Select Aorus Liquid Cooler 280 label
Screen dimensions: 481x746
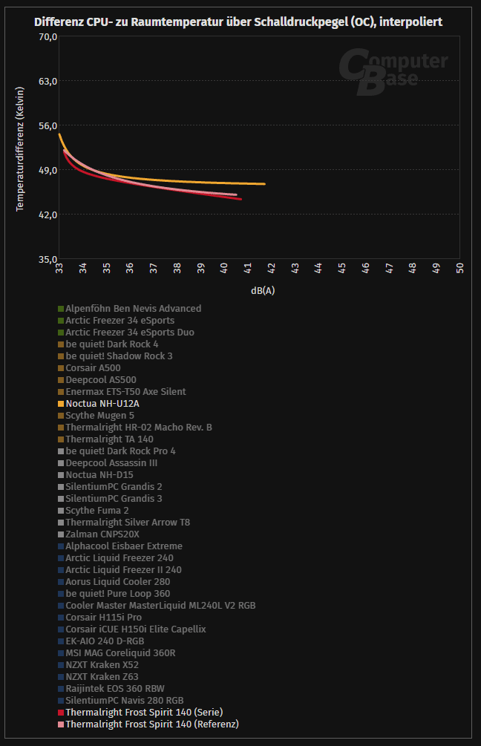coord(118,582)
